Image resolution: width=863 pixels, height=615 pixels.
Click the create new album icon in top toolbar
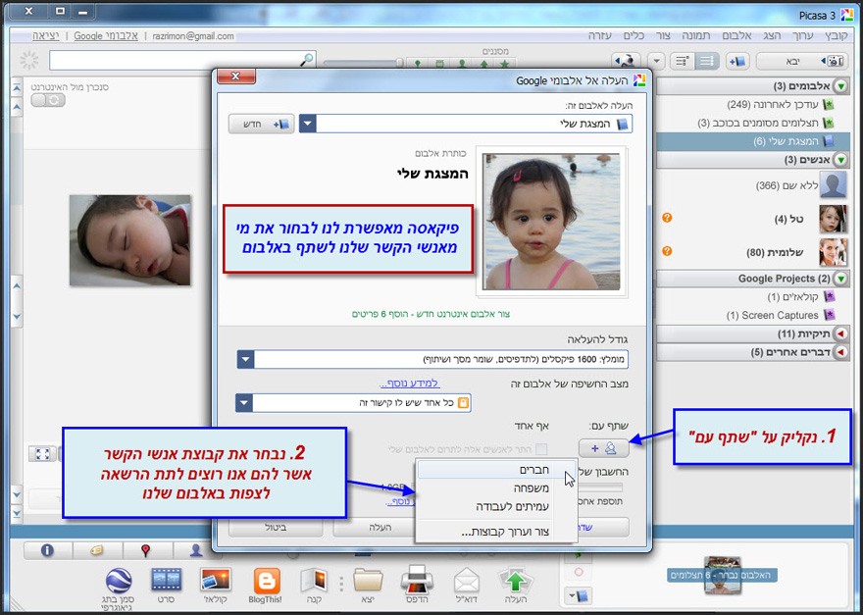pos(736,61)
